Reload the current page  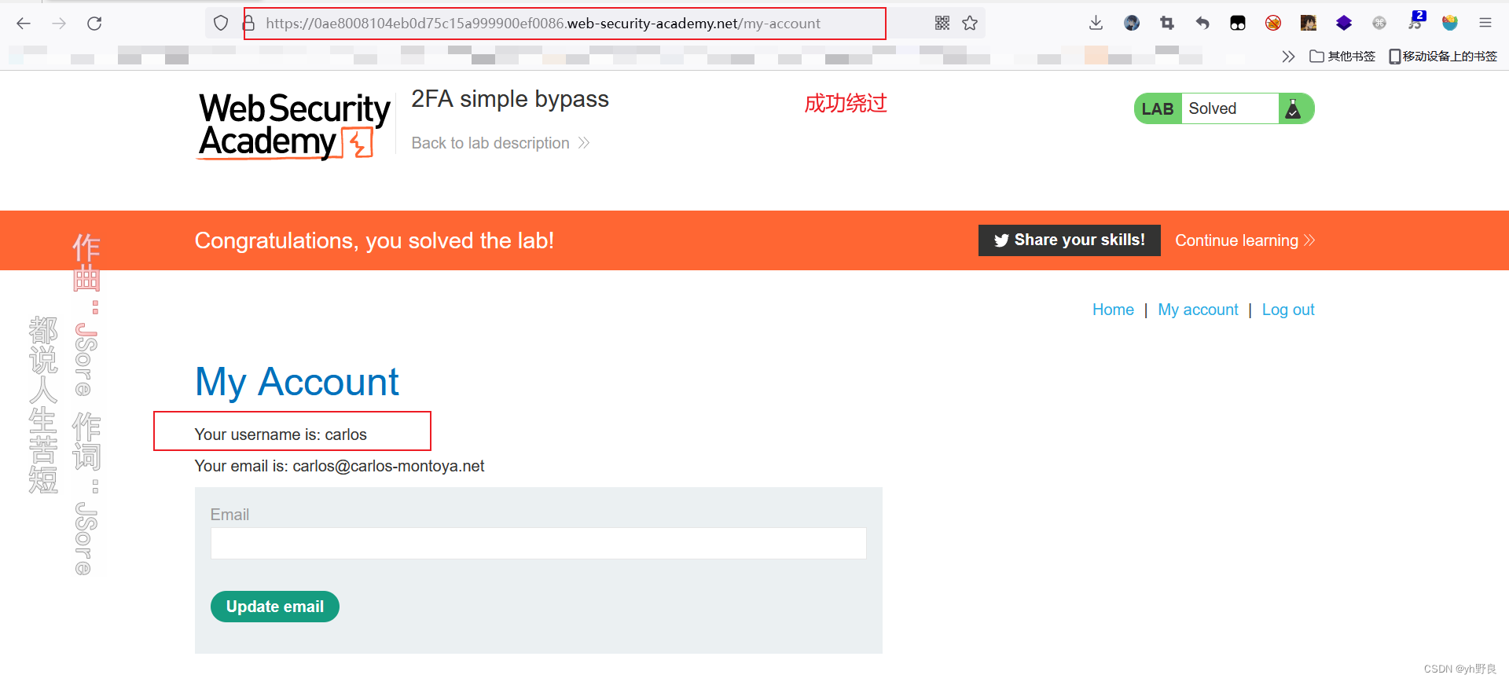pyautogui.click(x=94, y=24)
